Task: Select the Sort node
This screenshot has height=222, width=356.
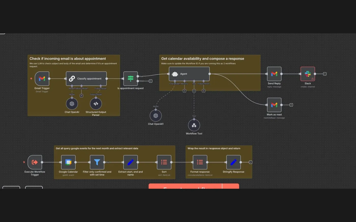Action: coord(164,162)
